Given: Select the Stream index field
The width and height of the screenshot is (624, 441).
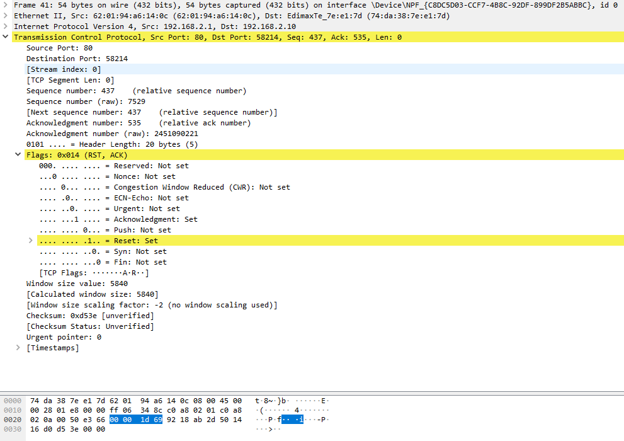Looking at the screenshot, I should 63,69.
